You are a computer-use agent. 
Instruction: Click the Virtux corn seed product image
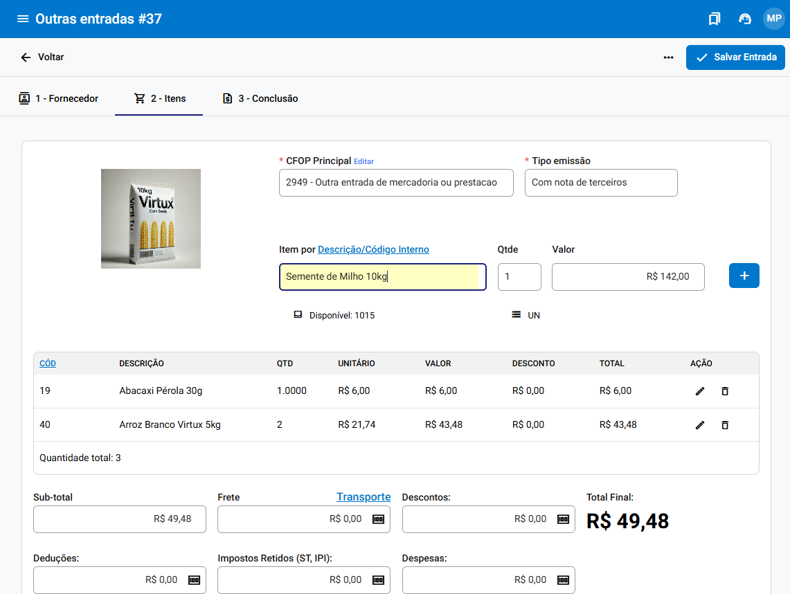(151, 219)
